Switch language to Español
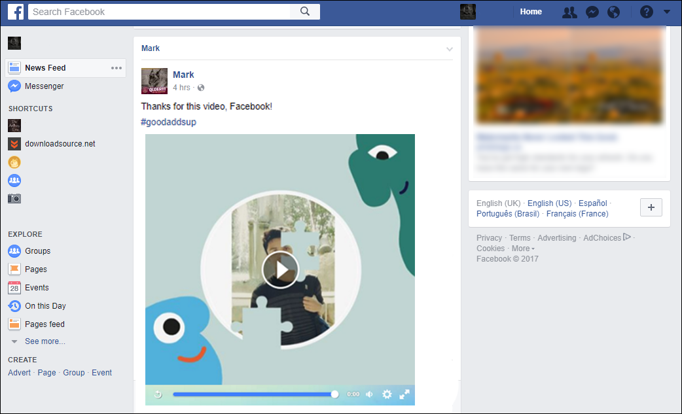 click(592, 203)
